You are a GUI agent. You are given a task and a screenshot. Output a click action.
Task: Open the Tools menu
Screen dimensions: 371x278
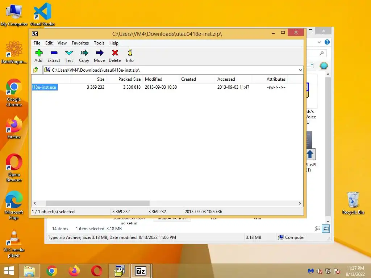coord(99,43)
